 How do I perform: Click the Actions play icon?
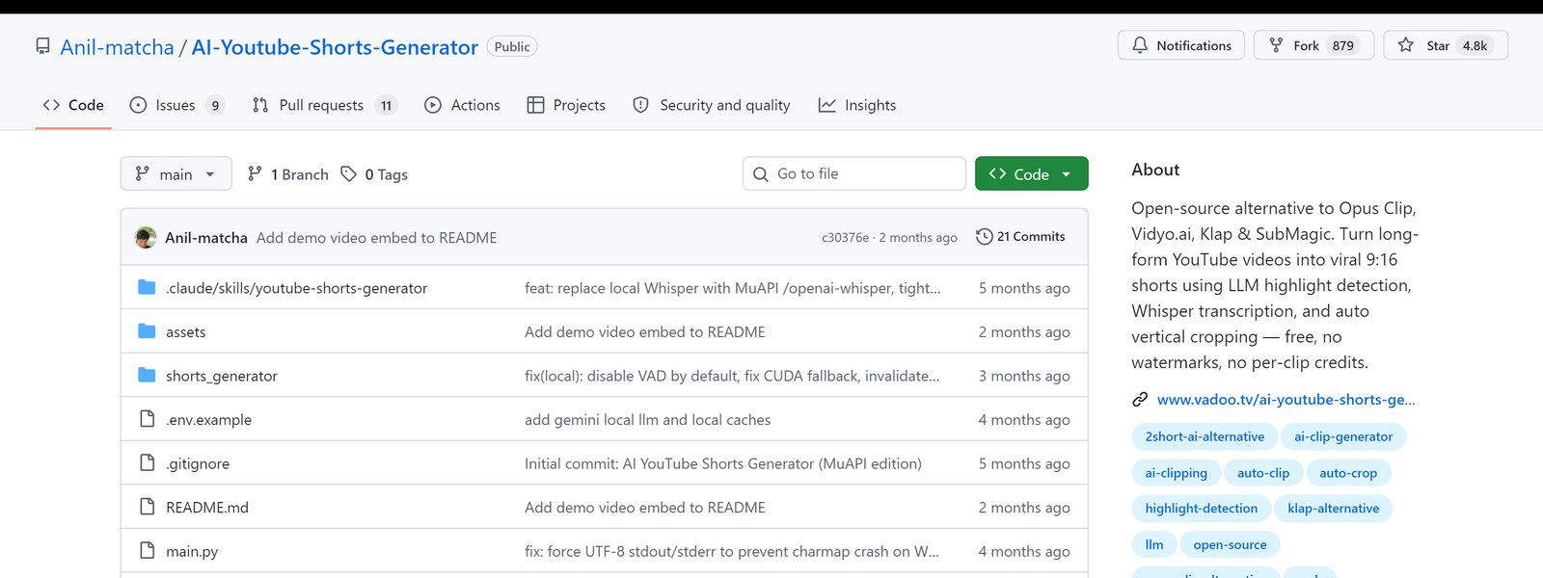click(433, 105)
